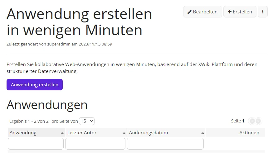The image size is (273, 153).
Task: Open the Erstellen create button
Action: 240,12
